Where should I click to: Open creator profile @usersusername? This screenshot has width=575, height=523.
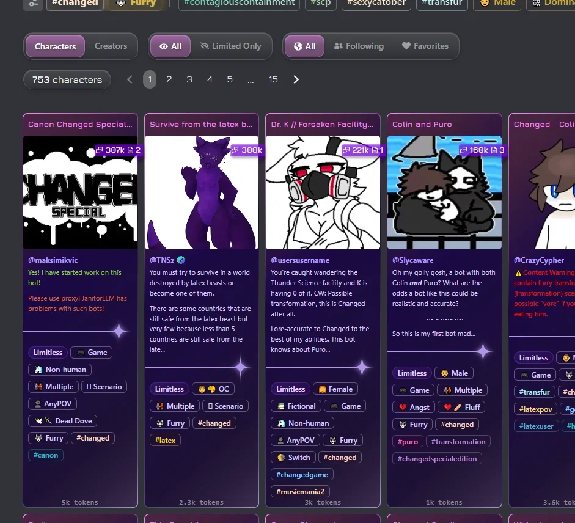[300, 260]
